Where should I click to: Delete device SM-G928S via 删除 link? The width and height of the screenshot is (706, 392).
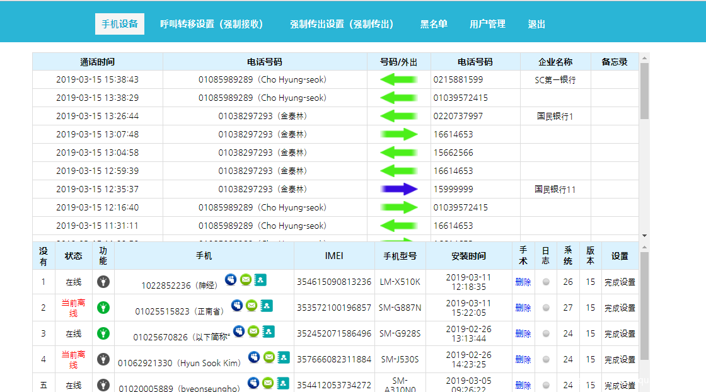coord(523,334)
